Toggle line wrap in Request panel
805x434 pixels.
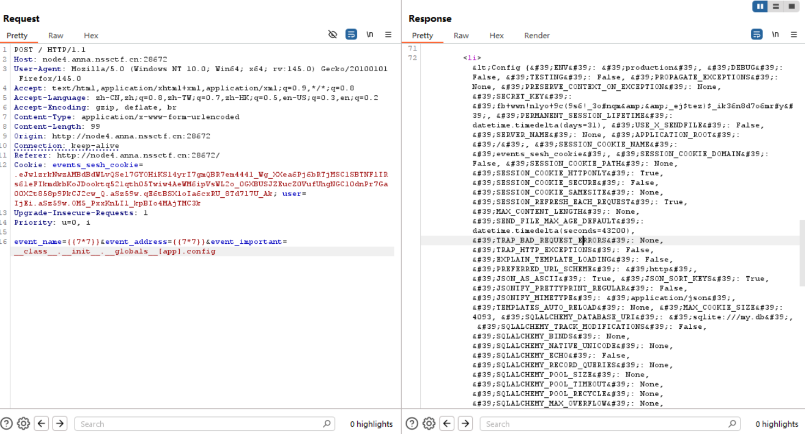click(351, 35)
